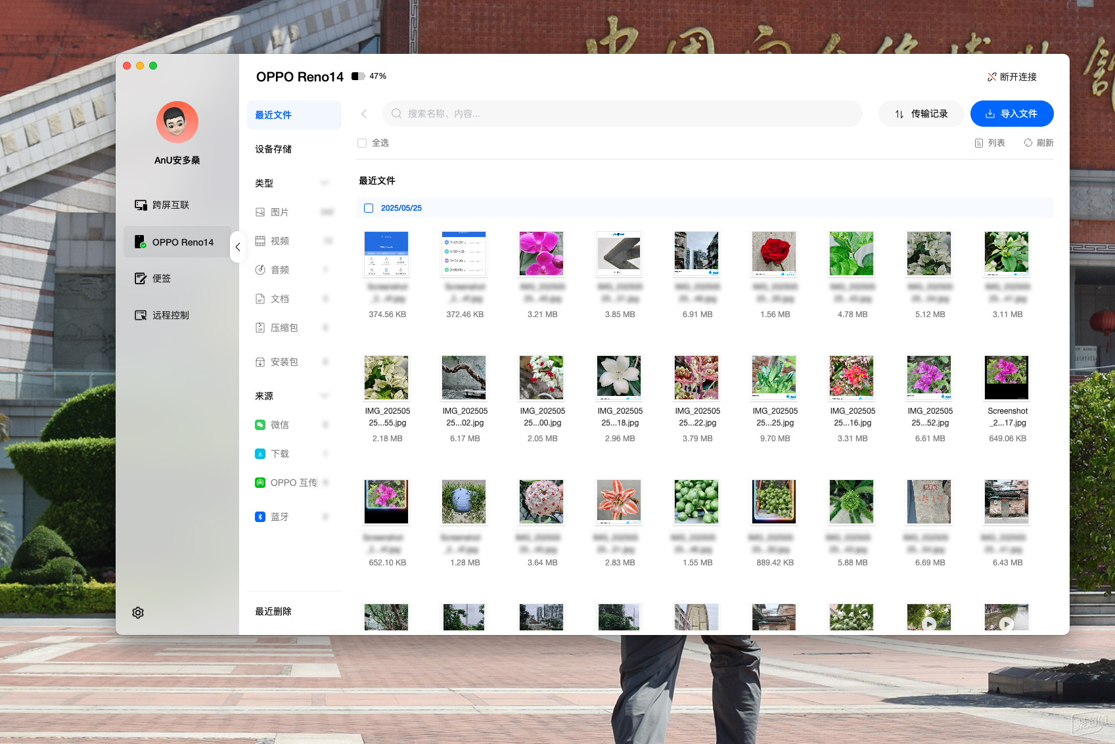The width and height of the screenshot is (1115, 744).
Task: Click the 最近文件 section heading
Action: tap(377, 181)
